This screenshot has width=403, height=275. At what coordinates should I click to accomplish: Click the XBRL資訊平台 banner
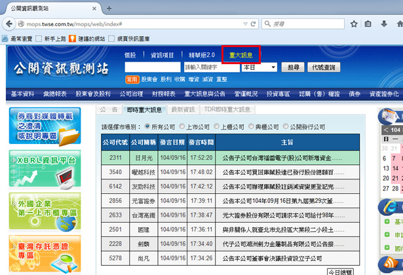(x=45, y=168)
